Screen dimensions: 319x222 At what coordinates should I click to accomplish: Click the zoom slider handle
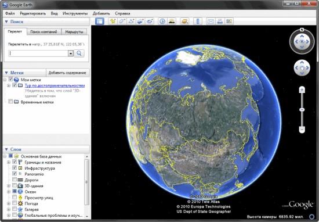pyautogui.click(x=302, y=110)
